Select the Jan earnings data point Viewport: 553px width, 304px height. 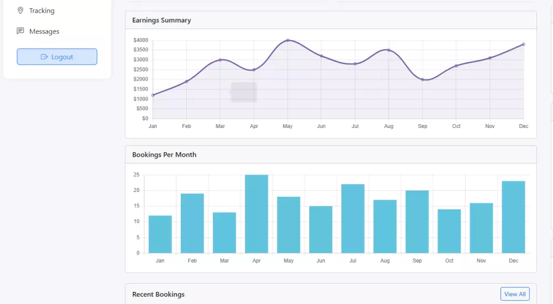[153, 95]
